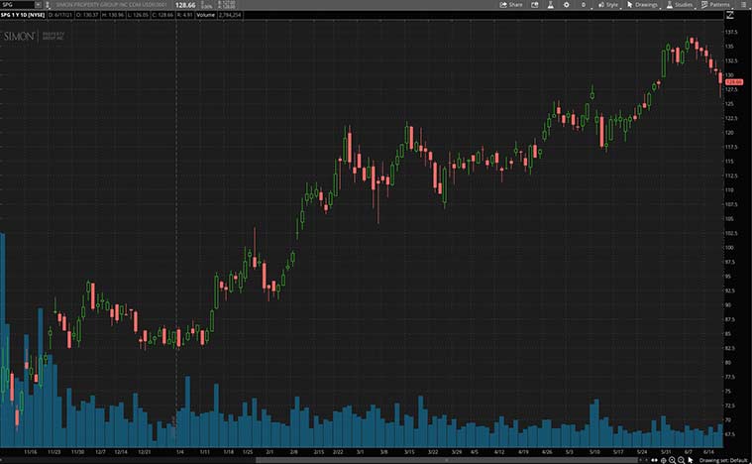Click the flask icon beside the gear
The width and height of the screenshot is (752, 464).
(x=551, y=5)
